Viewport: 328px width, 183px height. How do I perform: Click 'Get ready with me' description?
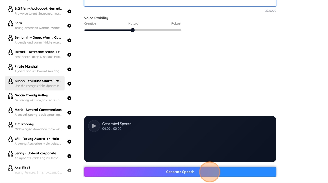(x=38, y=100)
